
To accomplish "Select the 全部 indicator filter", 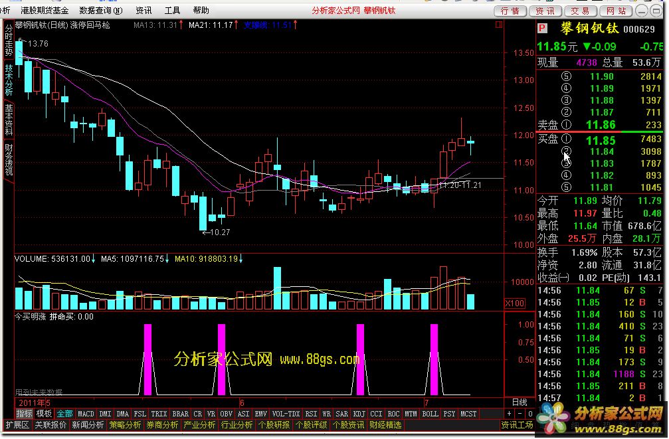I will [x=65, y=413].
